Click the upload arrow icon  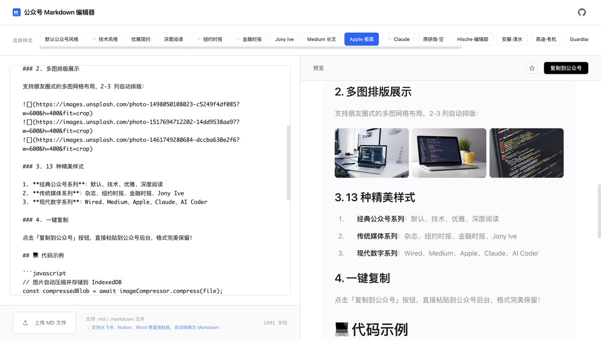pyautogui.click(x=25, y=323)
